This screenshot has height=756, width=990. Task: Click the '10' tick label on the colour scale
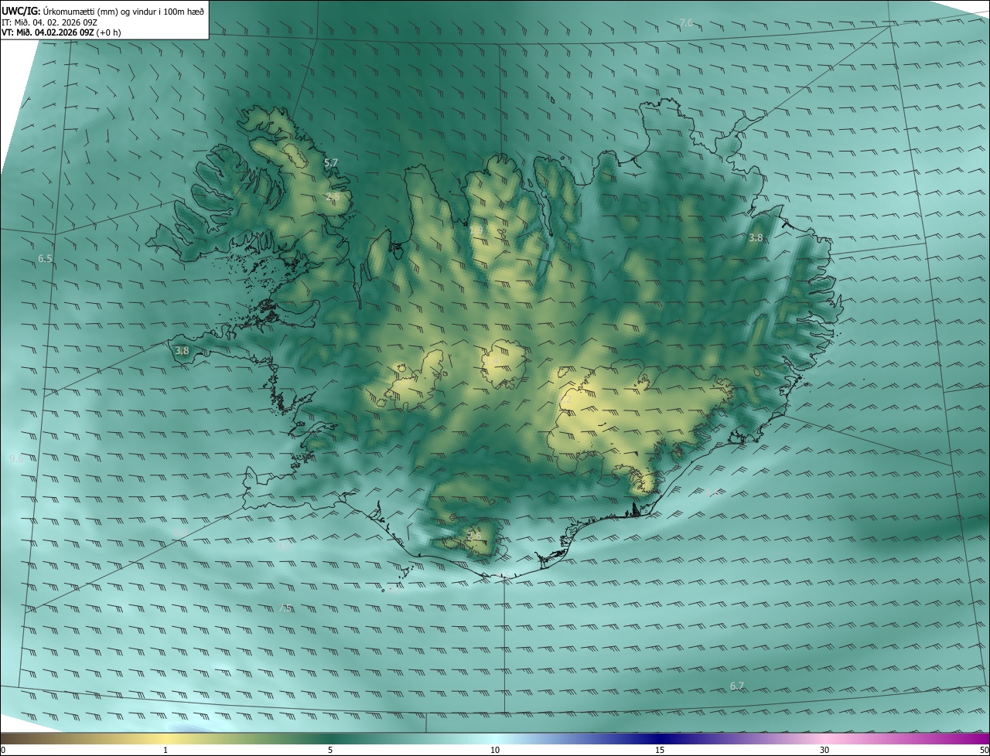tap(495, 750)
